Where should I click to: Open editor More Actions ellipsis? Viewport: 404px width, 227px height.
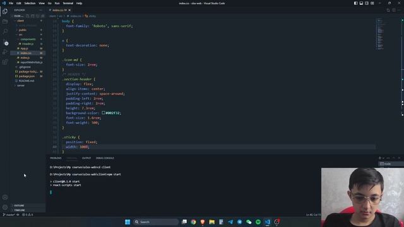tap(399, 10)
